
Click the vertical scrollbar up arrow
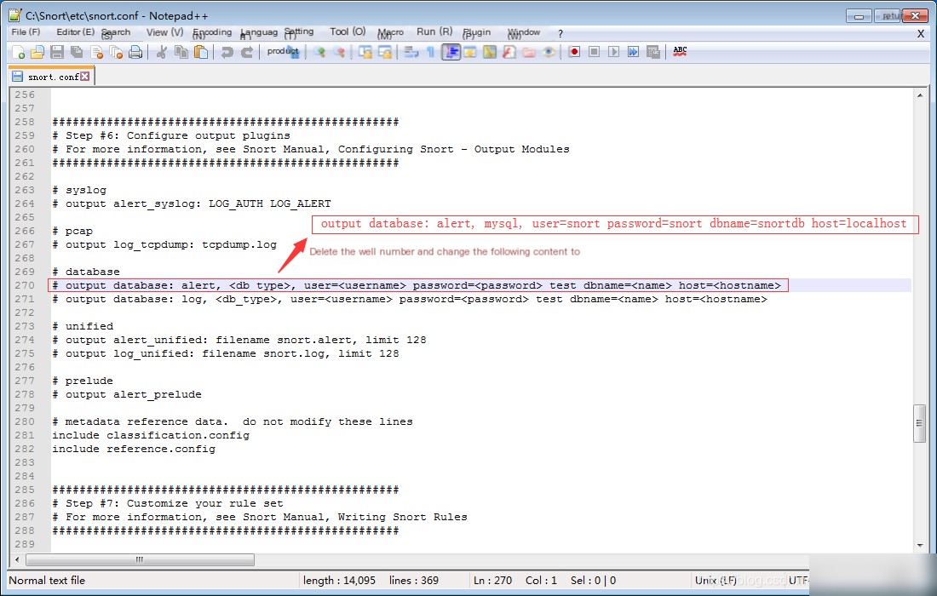920,95
